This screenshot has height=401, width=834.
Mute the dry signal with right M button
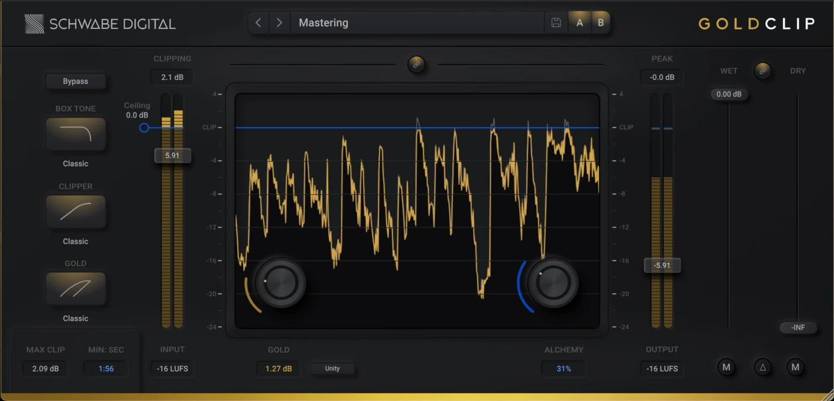pyautogui.click(x=795, y=367)
